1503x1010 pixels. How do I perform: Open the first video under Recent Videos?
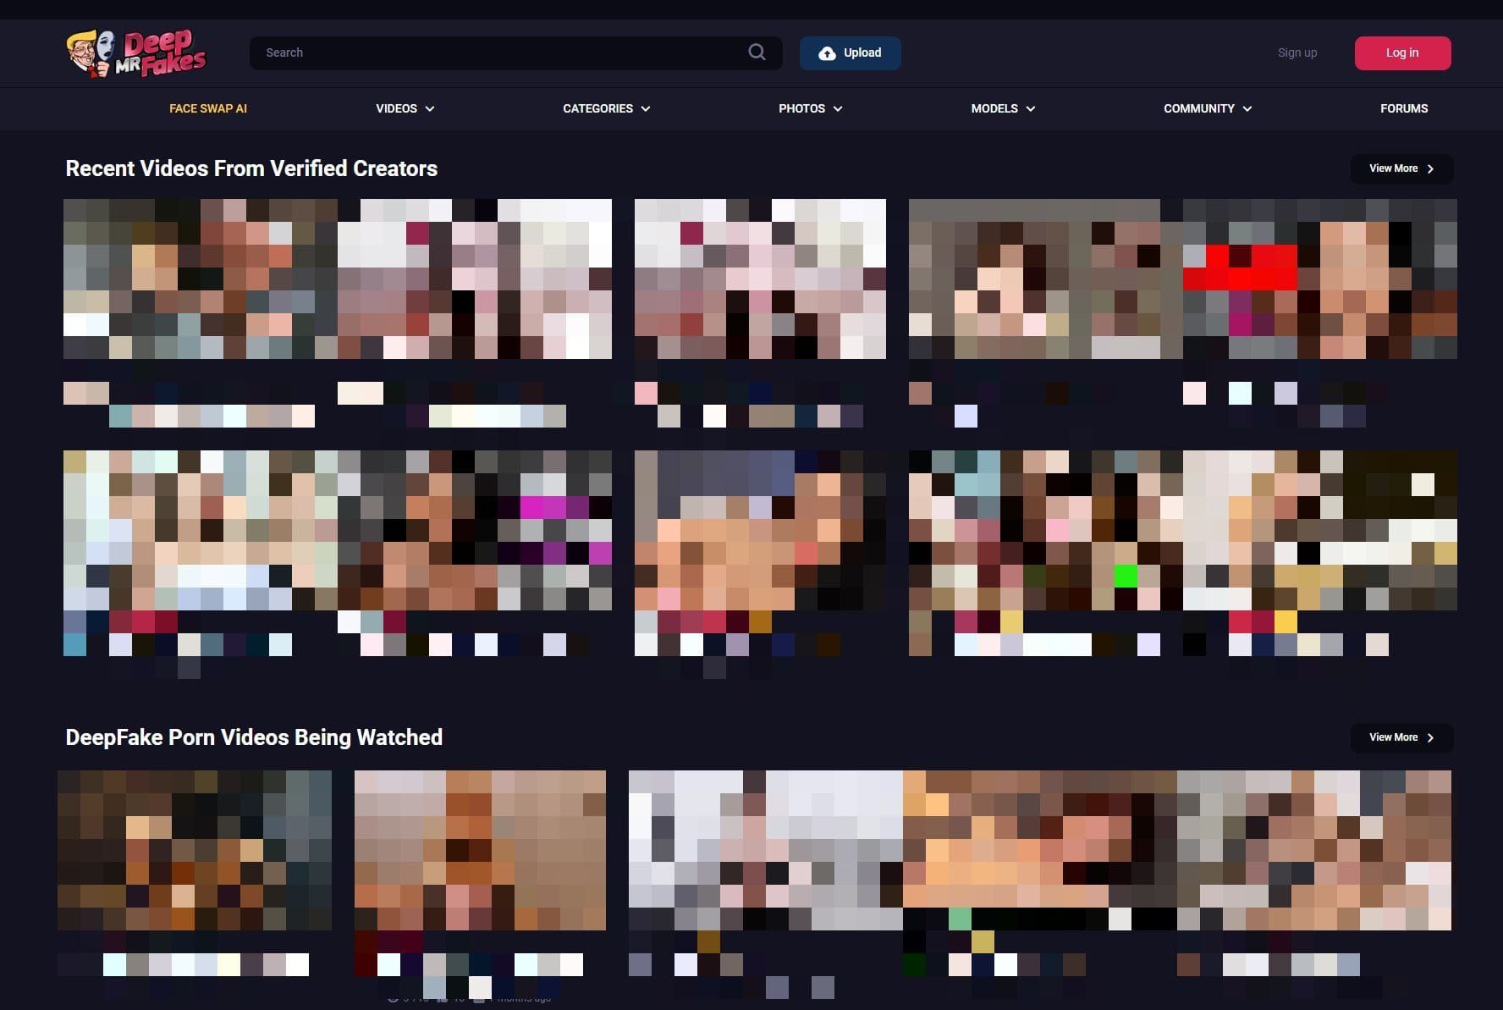click(x=201, y=279)
